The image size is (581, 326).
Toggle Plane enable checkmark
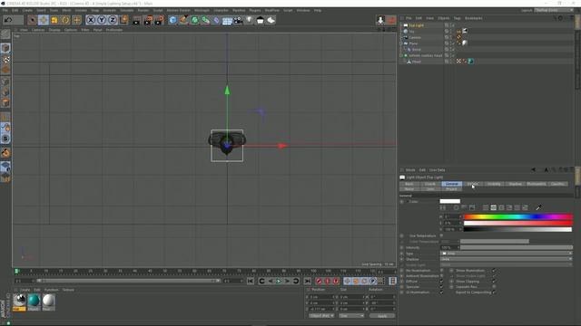452,43
